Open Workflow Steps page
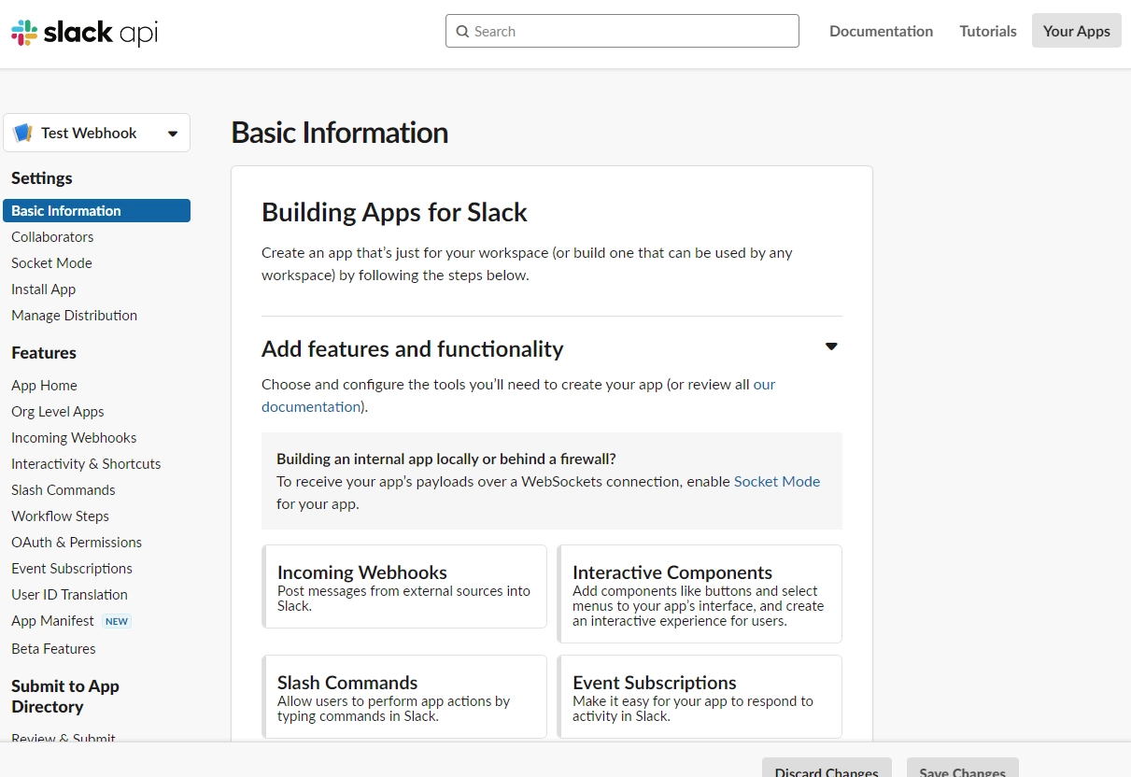The height and width of the screenshot is (777, 1131). [x=60, y=516]
